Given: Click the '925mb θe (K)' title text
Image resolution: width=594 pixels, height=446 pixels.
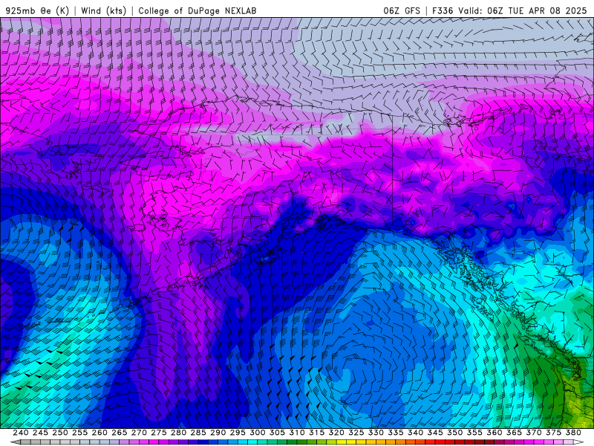Looking at the screenshot, I should click(38, 10).
